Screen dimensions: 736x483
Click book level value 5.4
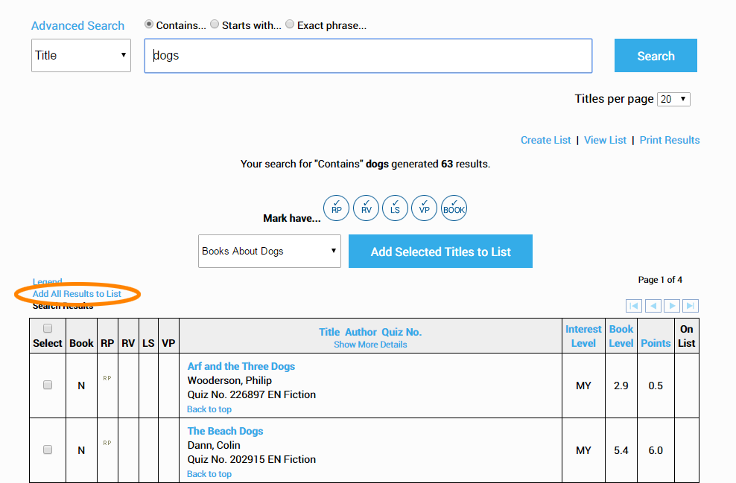(x=621, y=451)
